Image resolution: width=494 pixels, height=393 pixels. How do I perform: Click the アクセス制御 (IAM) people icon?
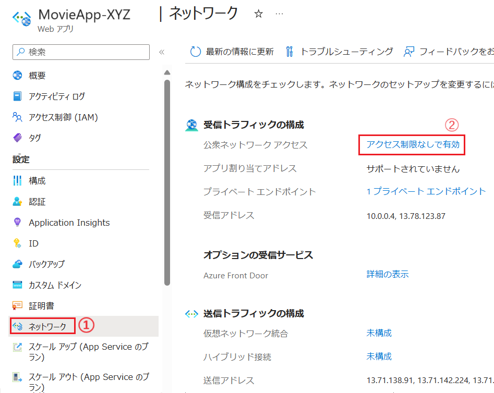tap(17, 117)
